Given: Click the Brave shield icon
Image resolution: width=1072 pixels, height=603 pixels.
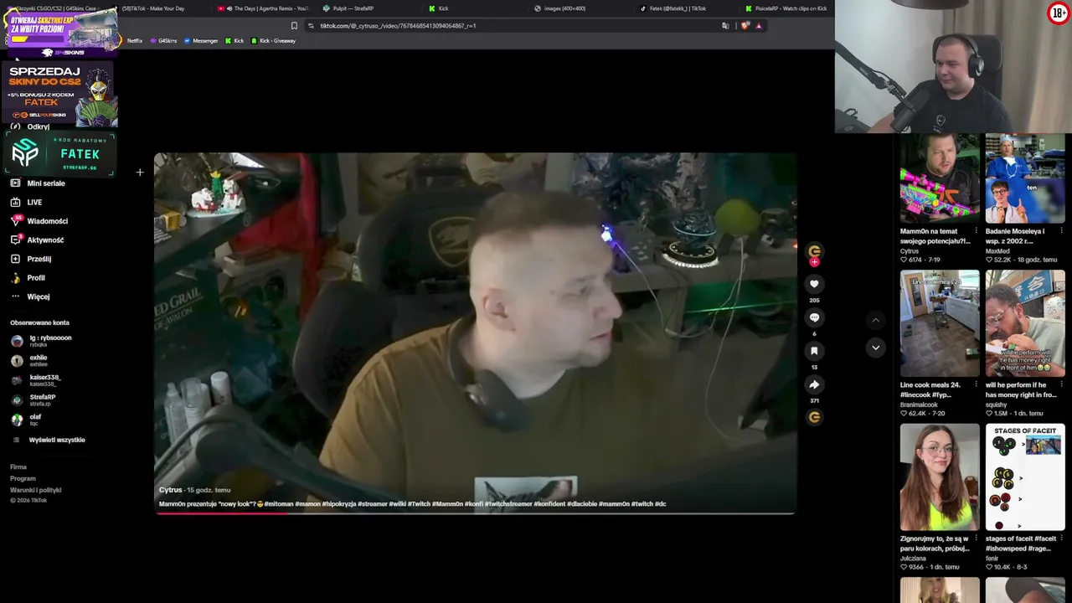Looking at the screenshot, I should pyautogui.click(x=745, y=26).
